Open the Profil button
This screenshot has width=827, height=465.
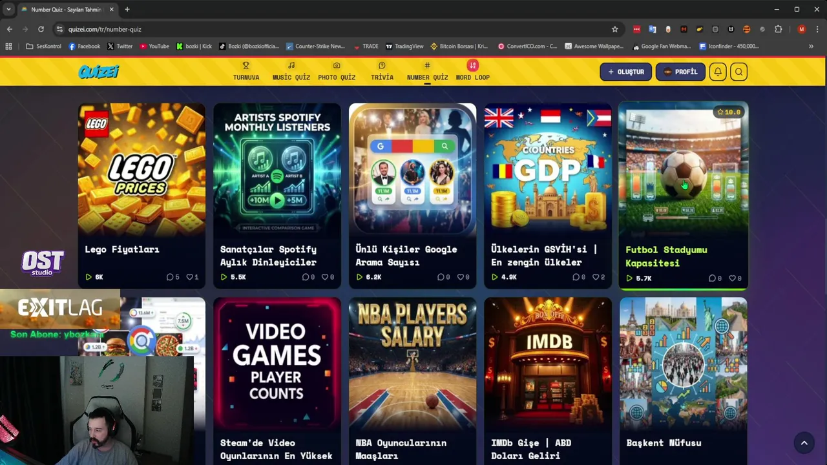click(x=680, y=72)
